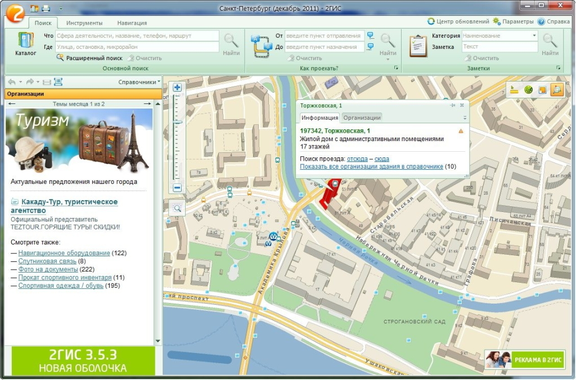576x380 pixels.
Task: Select the Организации tab in info card
Action: (x=362, y=117)
